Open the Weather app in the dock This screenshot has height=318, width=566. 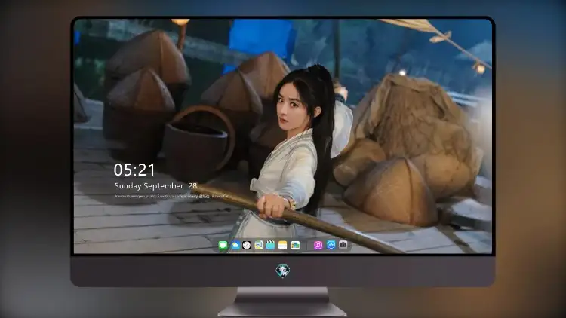click(x=235, y=246)
